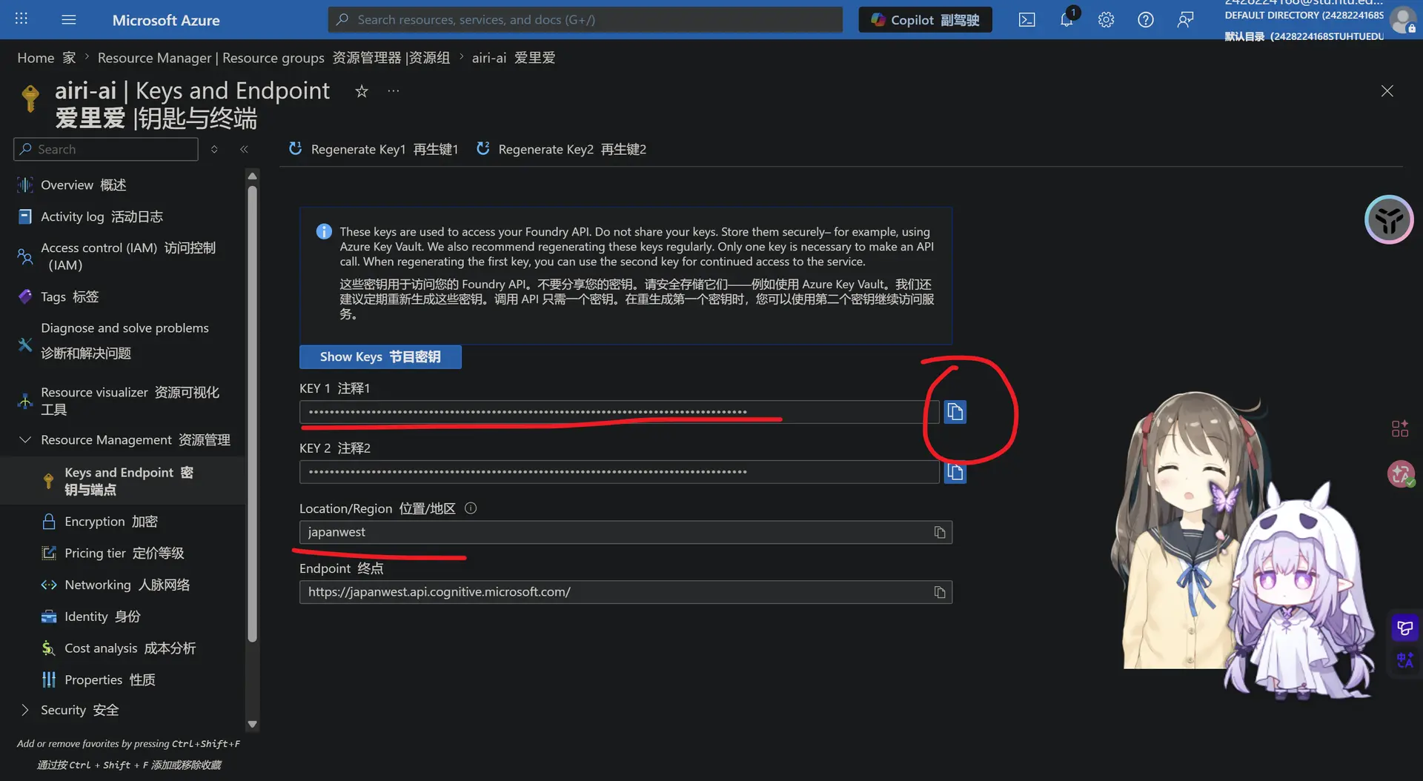Collapse the left sidebar with double chevron
Image resolution: width=1423 pixels, height=781 pixels.
pyautogui.click(x=244, y=150)
